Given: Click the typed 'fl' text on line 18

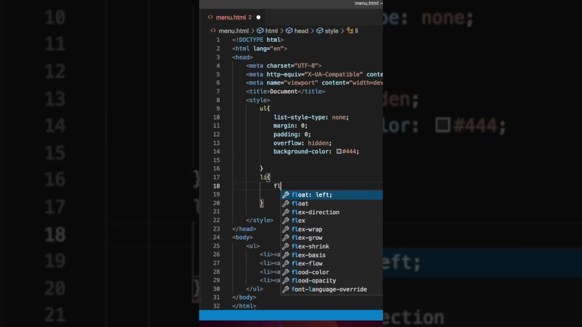Looking at the screenshot, I should coord(277,186).
